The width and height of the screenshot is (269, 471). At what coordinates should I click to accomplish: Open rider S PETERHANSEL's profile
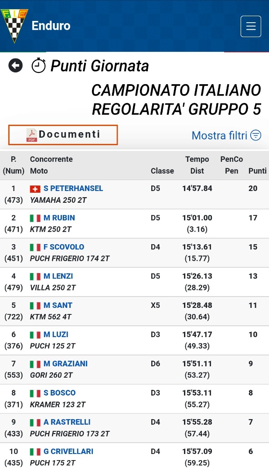(73, 188)
